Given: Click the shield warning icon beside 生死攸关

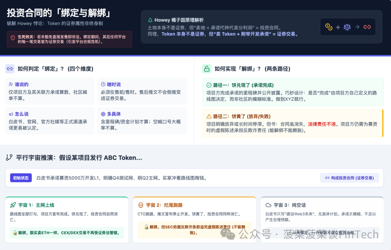Looking at the screenshot, I should [x=13, y=37].
